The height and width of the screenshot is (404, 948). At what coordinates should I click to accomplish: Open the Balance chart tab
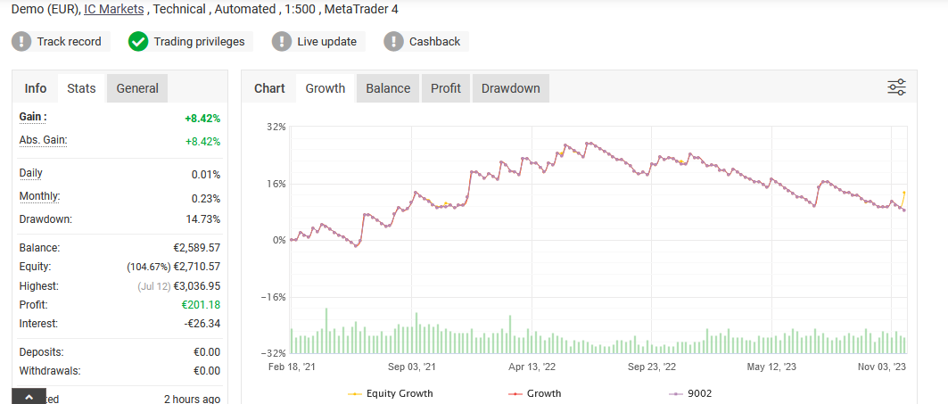click(388, 88)
